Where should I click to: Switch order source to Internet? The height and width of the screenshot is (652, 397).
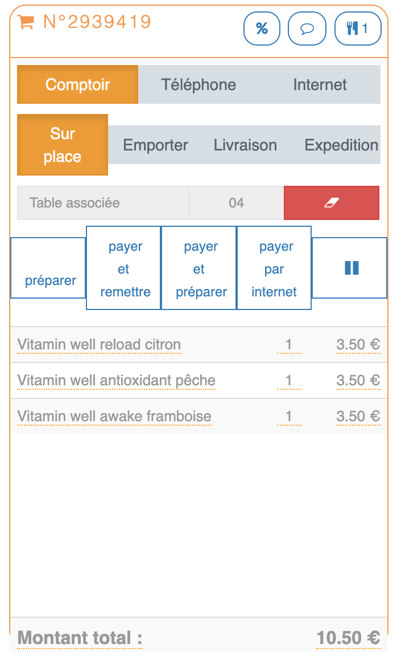tap(320, 84)
